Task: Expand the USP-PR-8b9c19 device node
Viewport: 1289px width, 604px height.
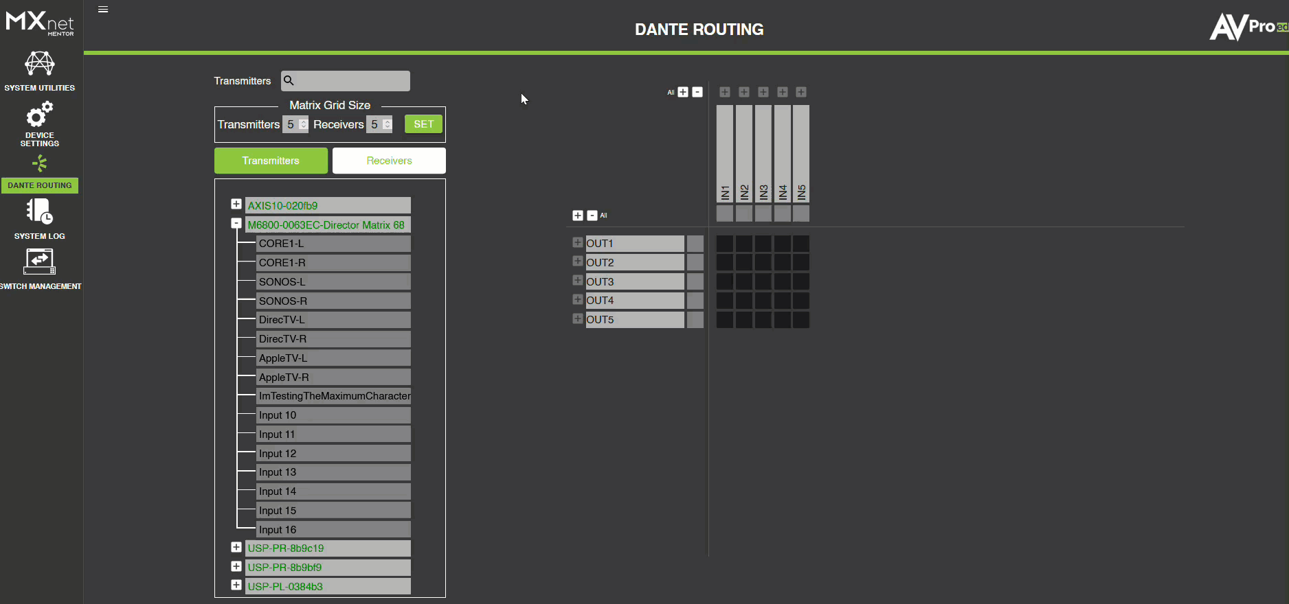Action: (x=236, y=548)
